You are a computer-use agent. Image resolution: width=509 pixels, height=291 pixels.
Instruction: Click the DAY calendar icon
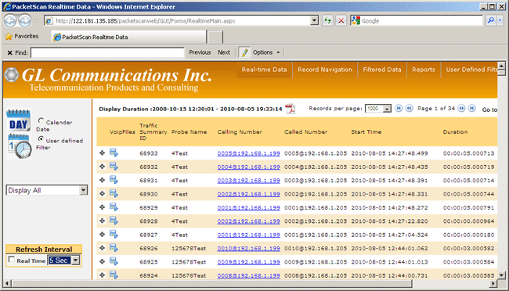[19, 120]
